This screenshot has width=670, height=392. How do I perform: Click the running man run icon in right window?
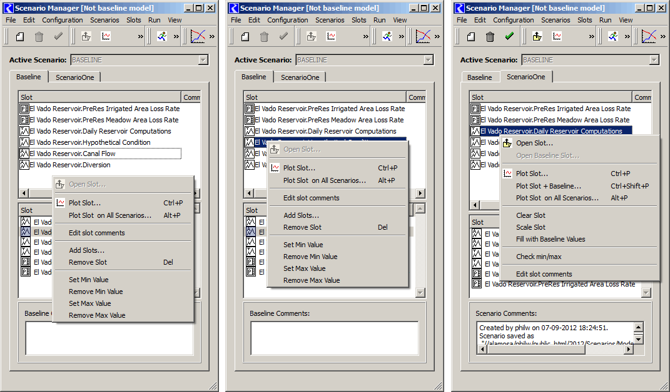613,37
